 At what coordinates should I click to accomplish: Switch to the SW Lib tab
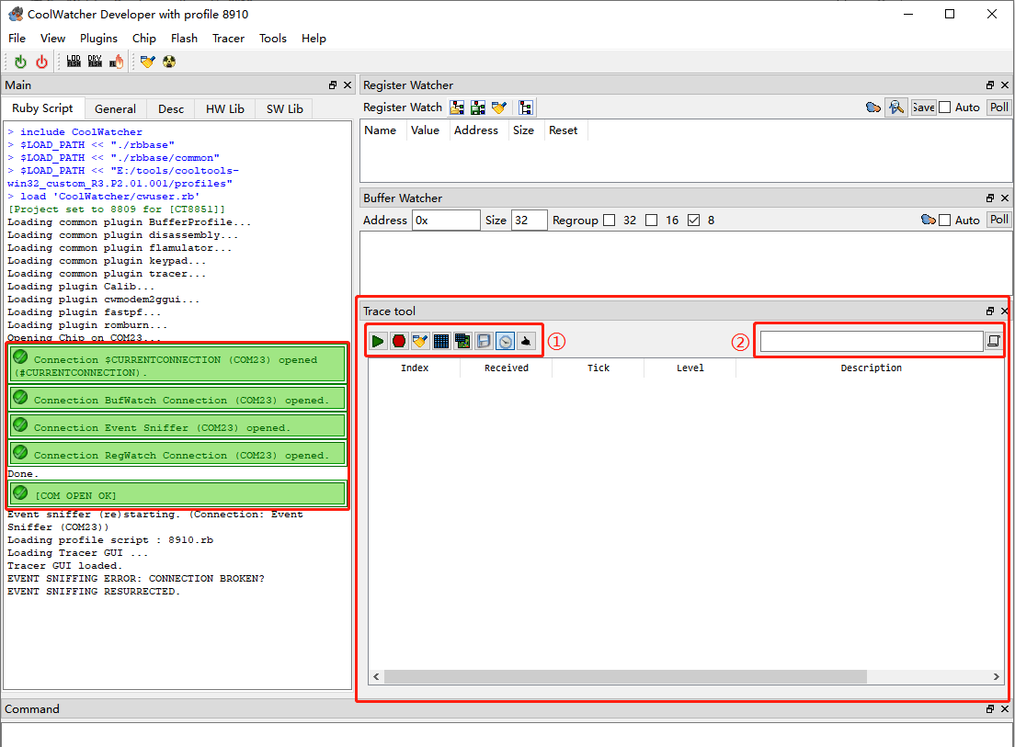(x=285, y=108)
